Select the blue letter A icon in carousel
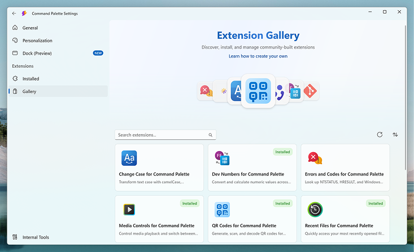The width and height of the screenshot is (414, 252). point(236,91)
